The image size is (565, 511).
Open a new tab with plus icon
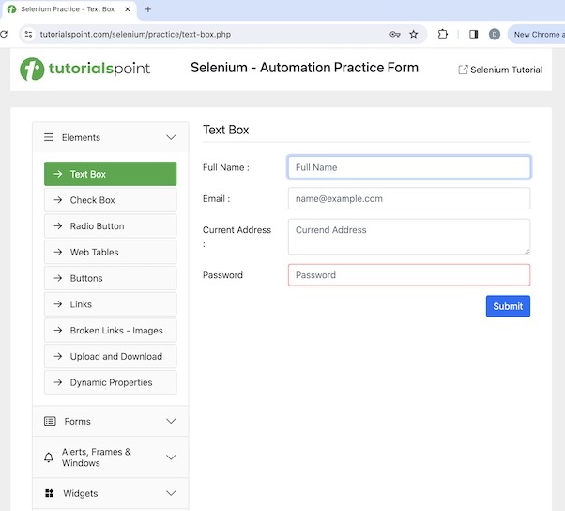point(147,9)
